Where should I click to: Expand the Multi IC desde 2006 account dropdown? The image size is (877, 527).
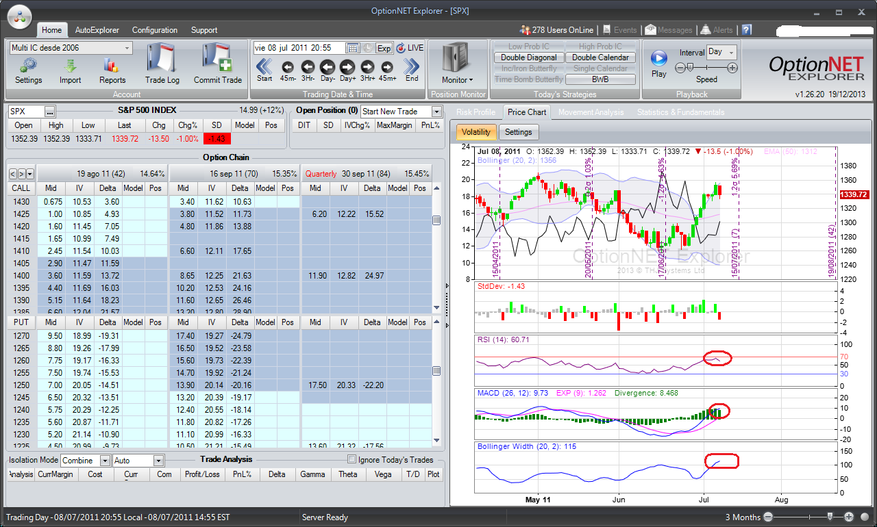point(127,48)
